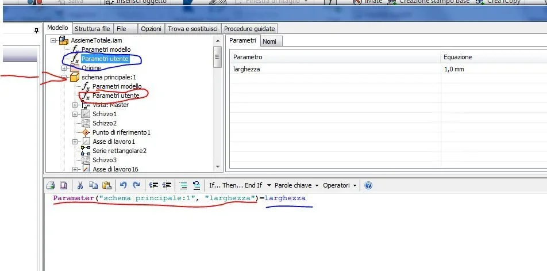Click the Cut scissors icon

coord(80,185)
